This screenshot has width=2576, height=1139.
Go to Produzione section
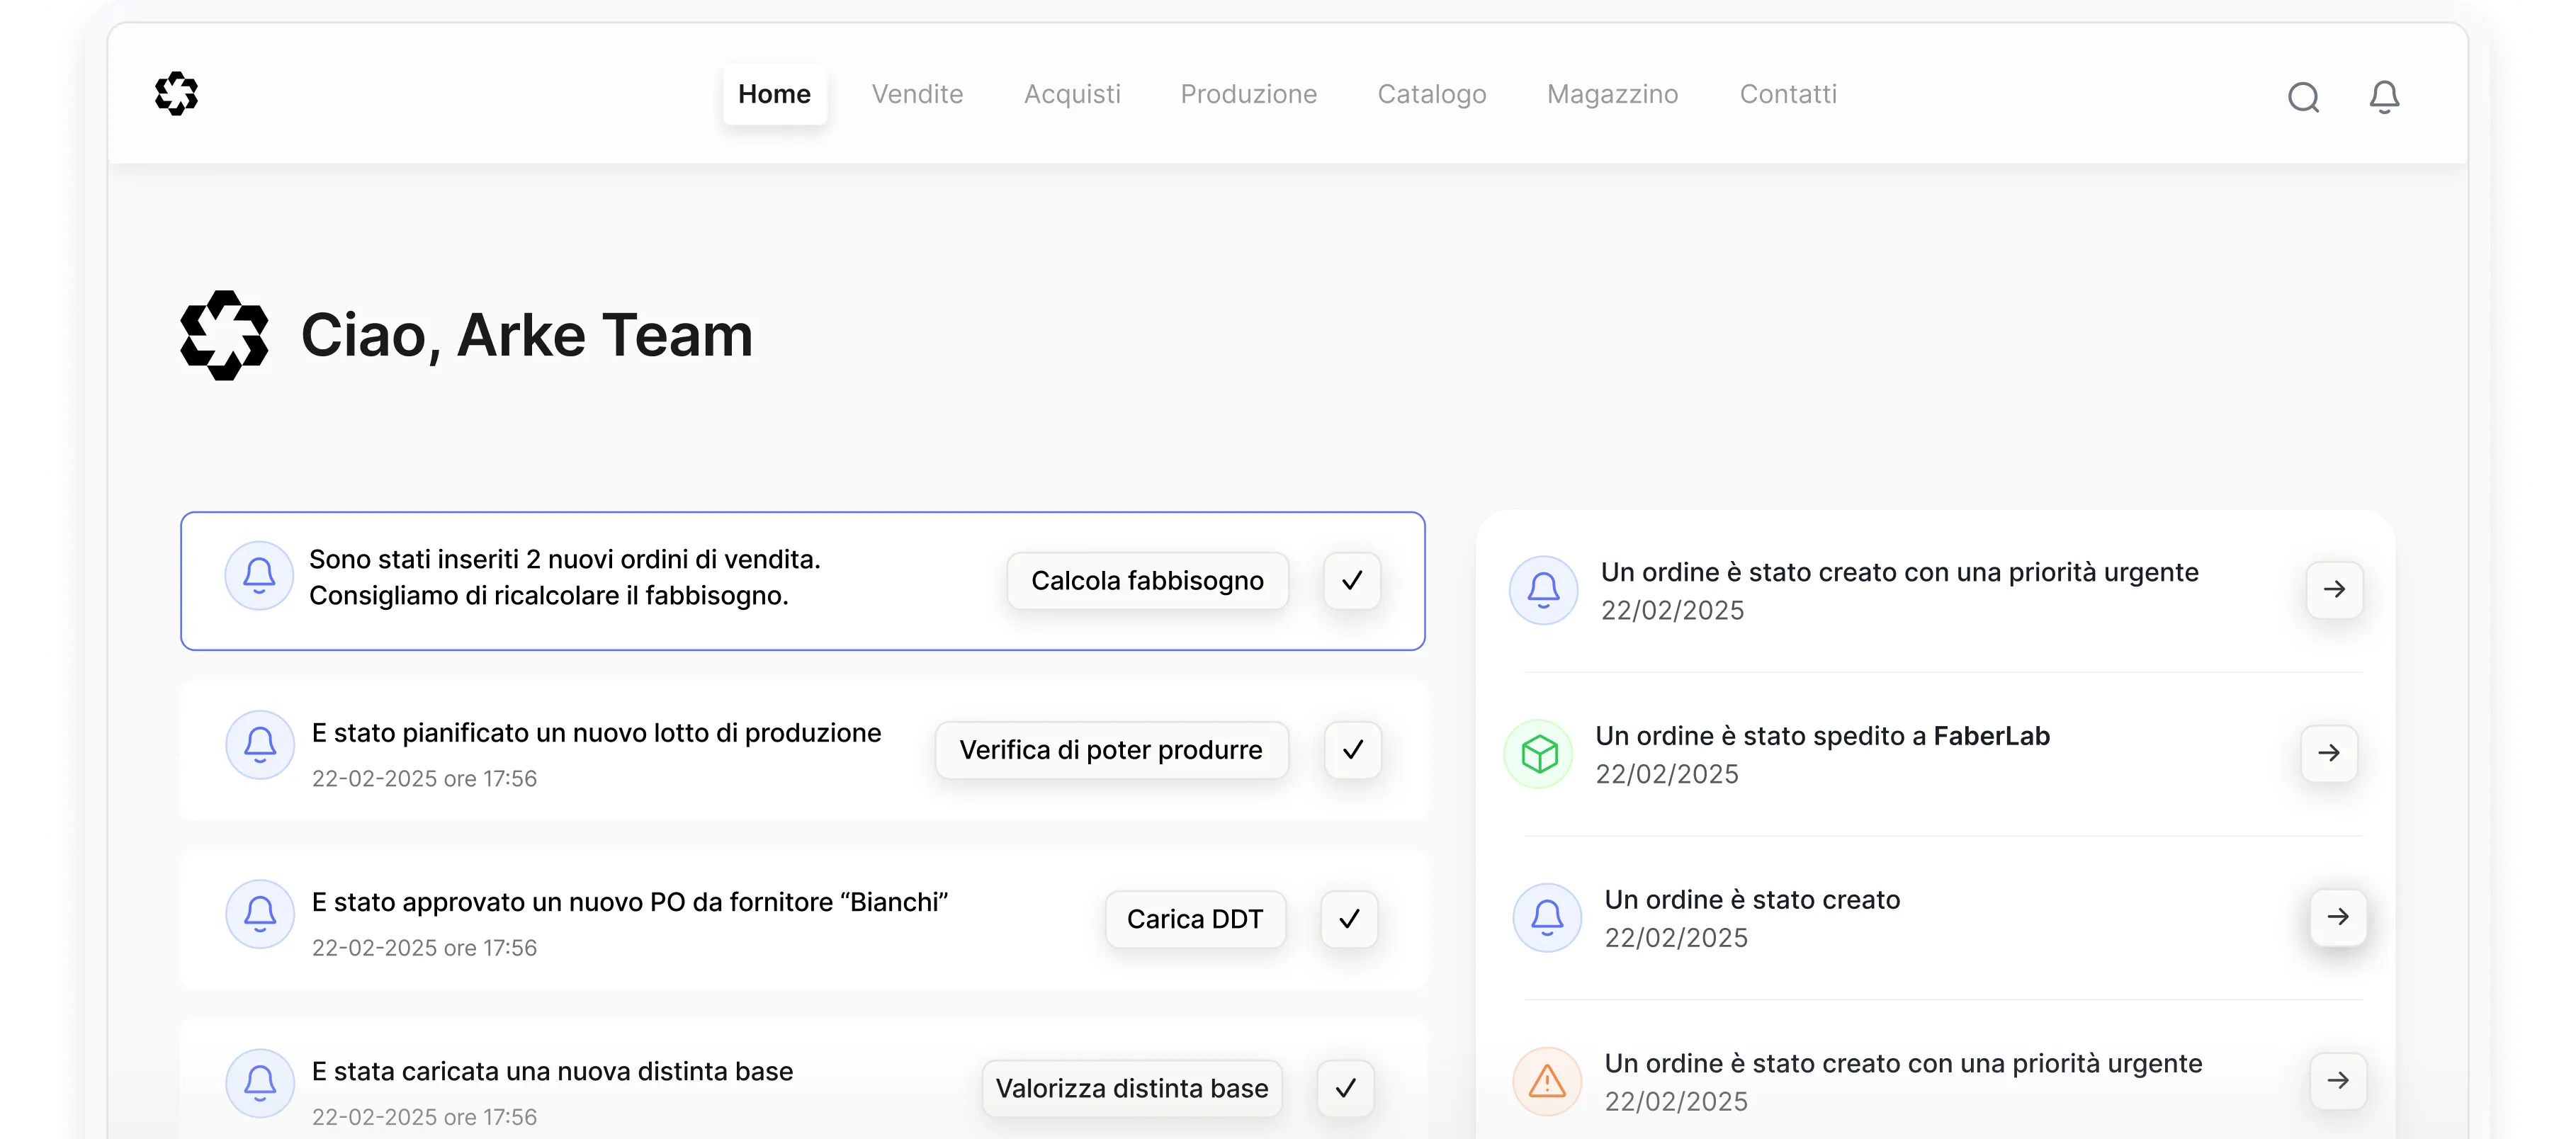[x=1248, y=94]
